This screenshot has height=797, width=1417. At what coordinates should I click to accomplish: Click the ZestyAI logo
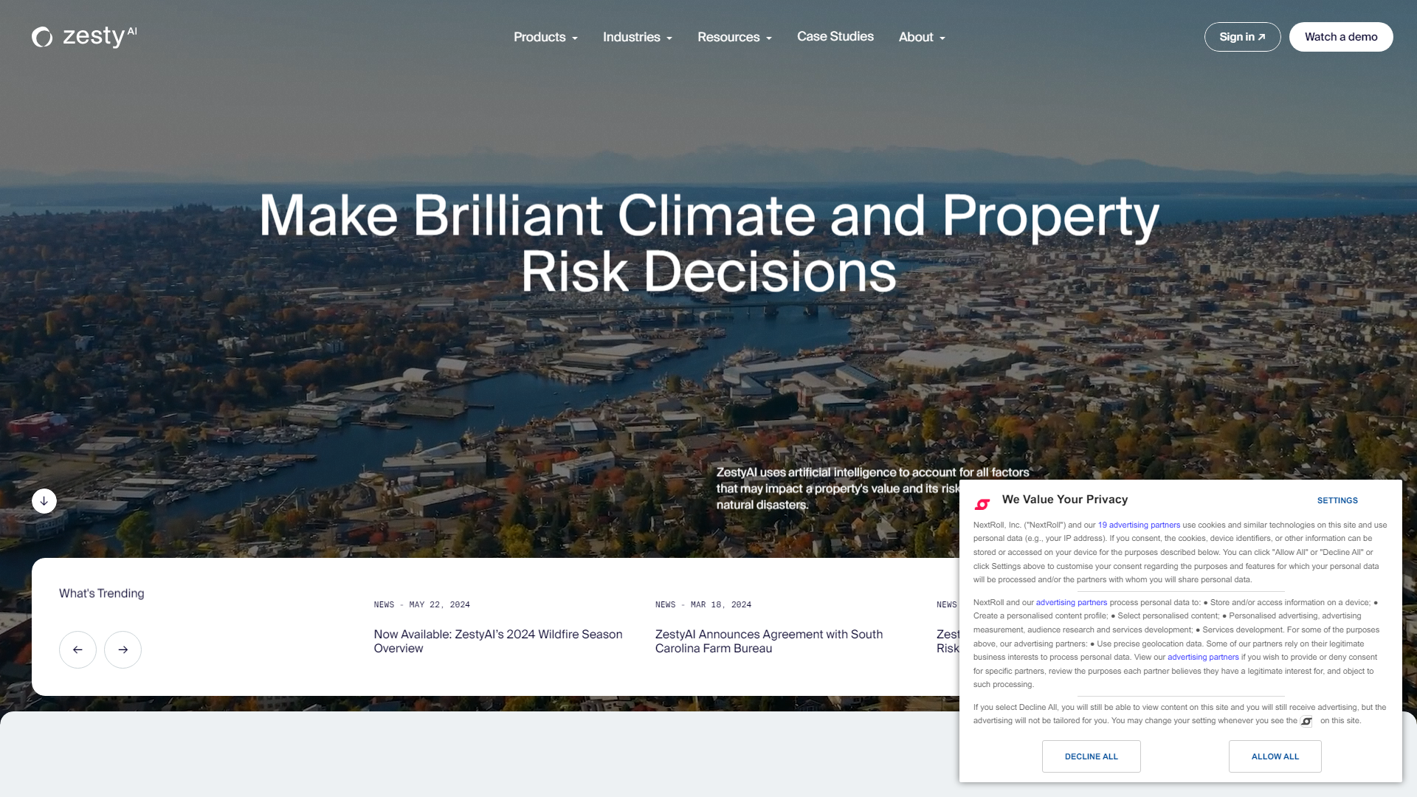[84, 36]
